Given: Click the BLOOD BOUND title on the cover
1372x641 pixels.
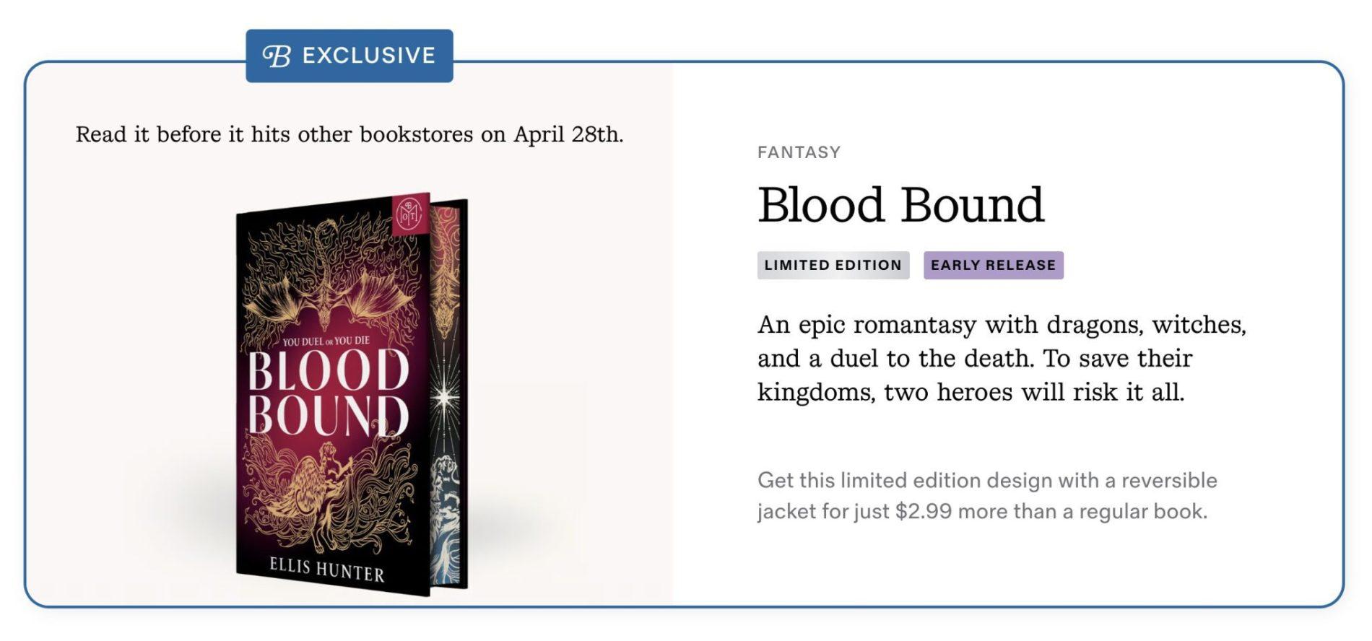Looking at the screenshot, I should click(328, 393).
